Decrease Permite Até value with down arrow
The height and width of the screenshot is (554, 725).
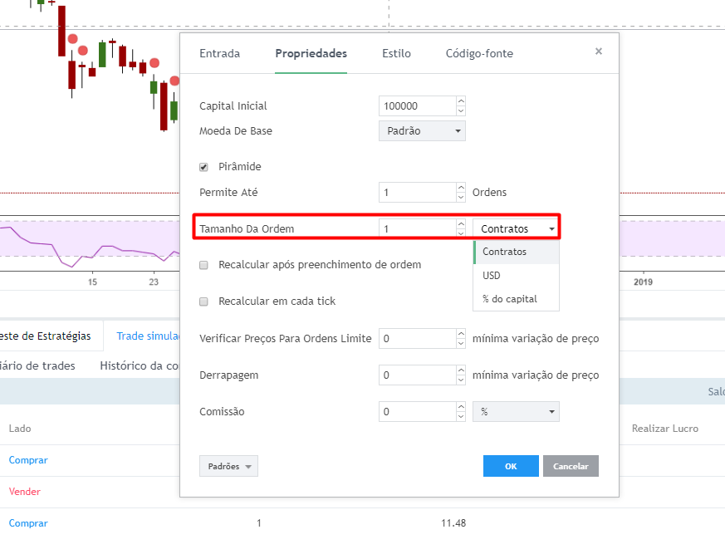461,197
